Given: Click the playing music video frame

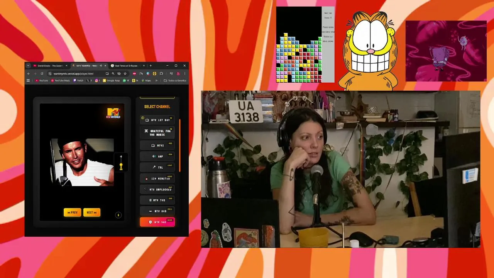Looking at the screenshot, I should click(82, 162).
